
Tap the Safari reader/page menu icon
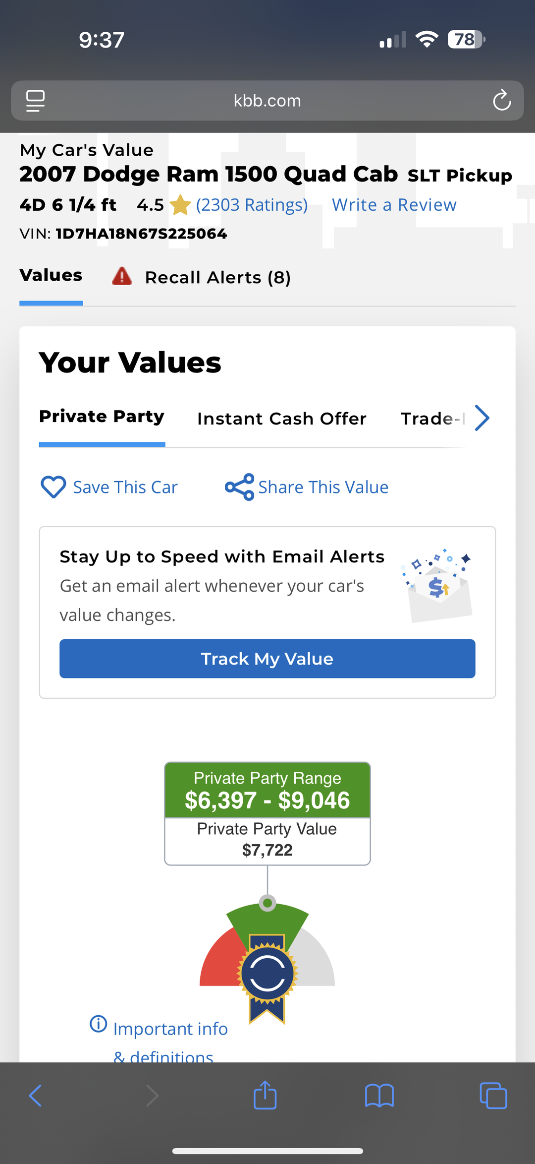pyautogui.click(x=35, y=101)
